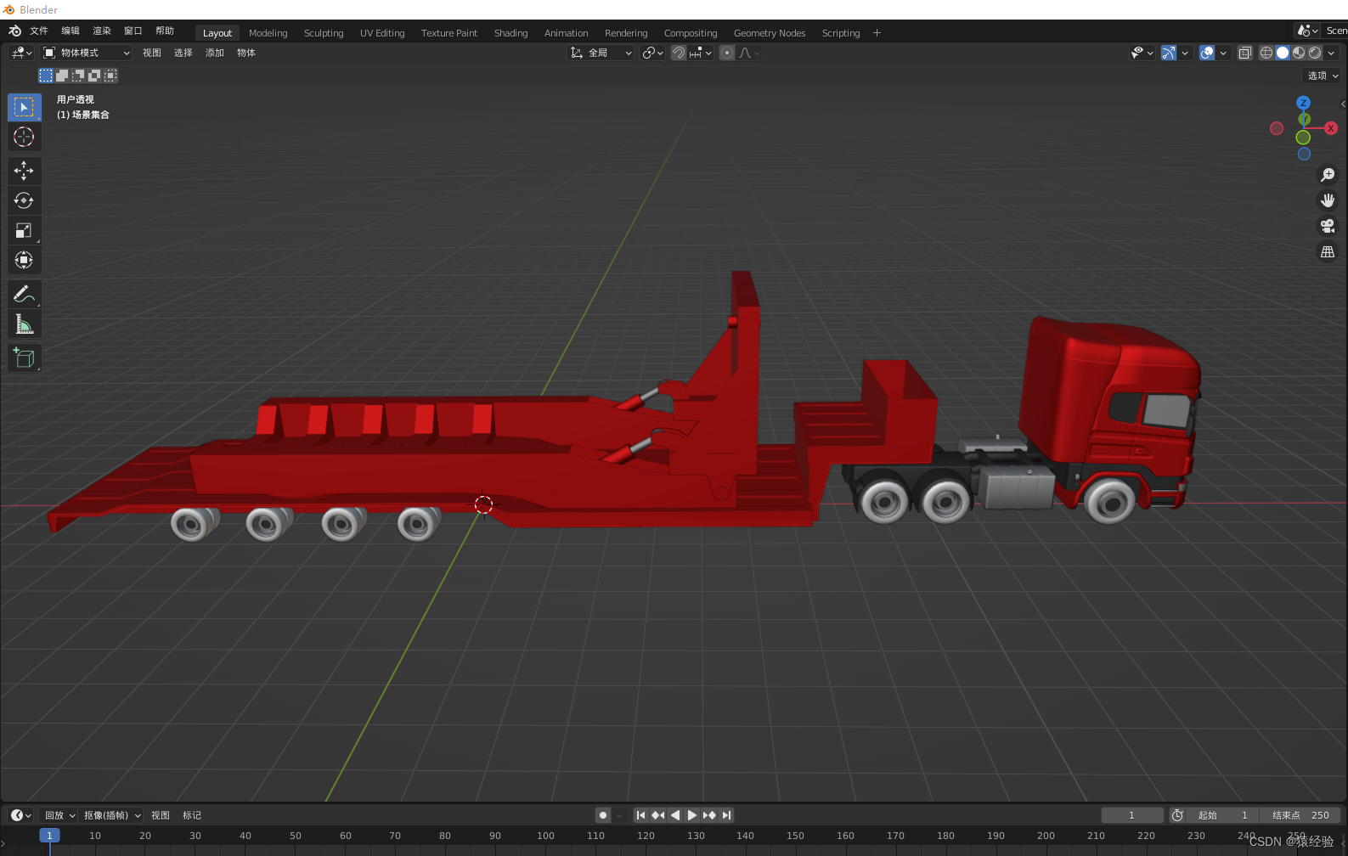The width and height of the screenshot is (1348, 856).
Task: Select the Select Box tool
Action: tap(24, 107)
